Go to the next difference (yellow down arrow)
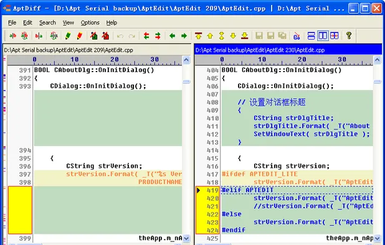 233,36
